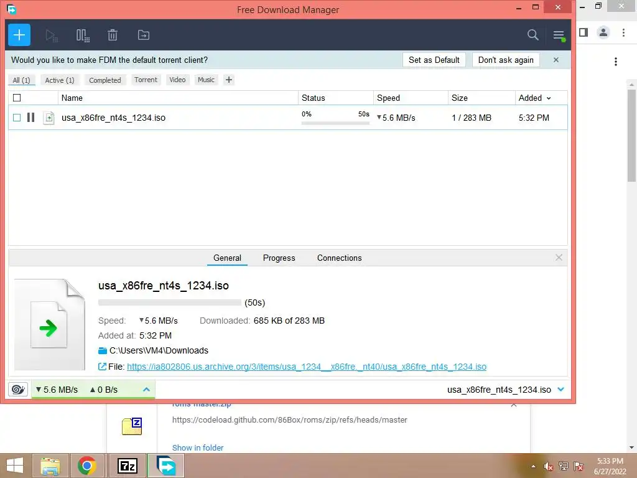
Task: Switch to Chrome from taskbar
Action: (x=86, y=466)
